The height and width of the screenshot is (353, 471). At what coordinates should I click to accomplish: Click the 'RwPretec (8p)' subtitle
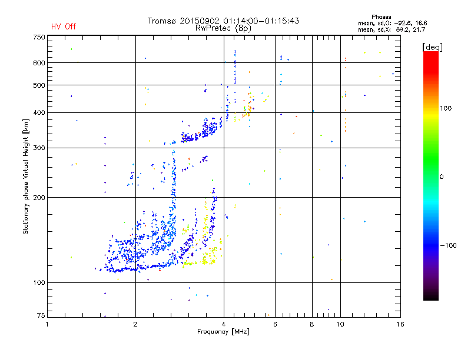223,28
